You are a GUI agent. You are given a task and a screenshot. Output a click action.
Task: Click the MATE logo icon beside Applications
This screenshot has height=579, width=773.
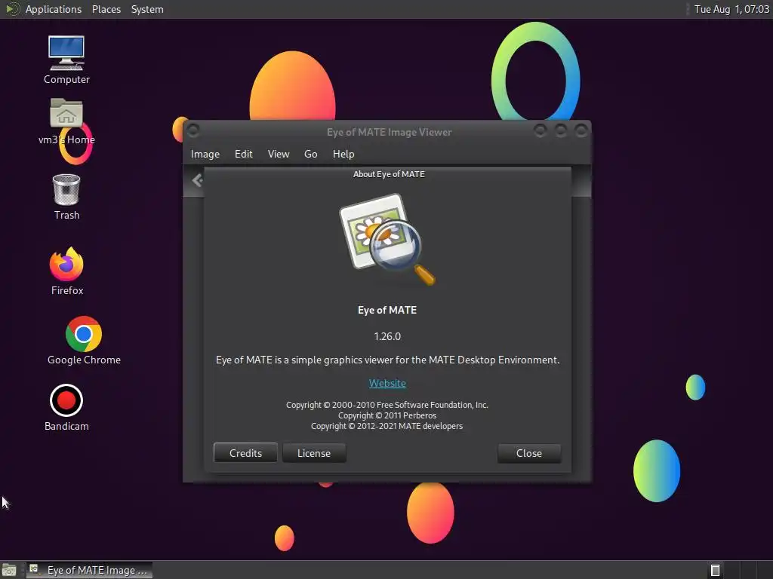click(x=12, y=9)
